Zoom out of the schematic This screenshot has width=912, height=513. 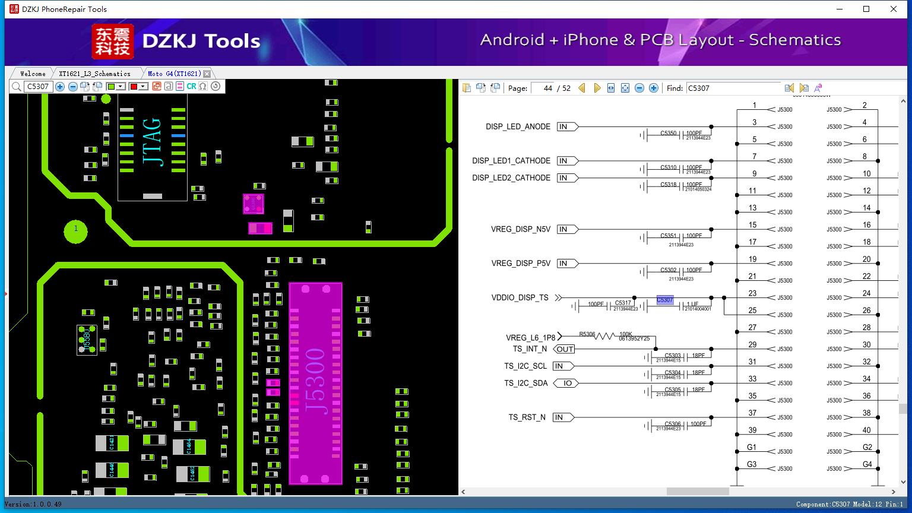tap(639, 88)
